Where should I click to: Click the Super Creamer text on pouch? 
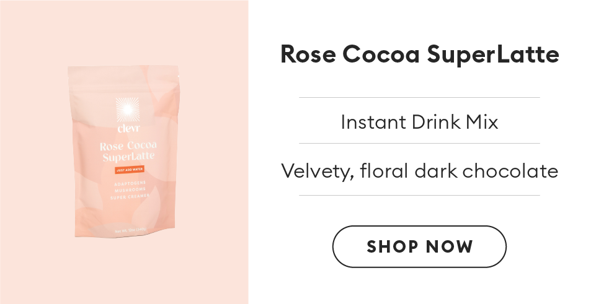[128, 198]
